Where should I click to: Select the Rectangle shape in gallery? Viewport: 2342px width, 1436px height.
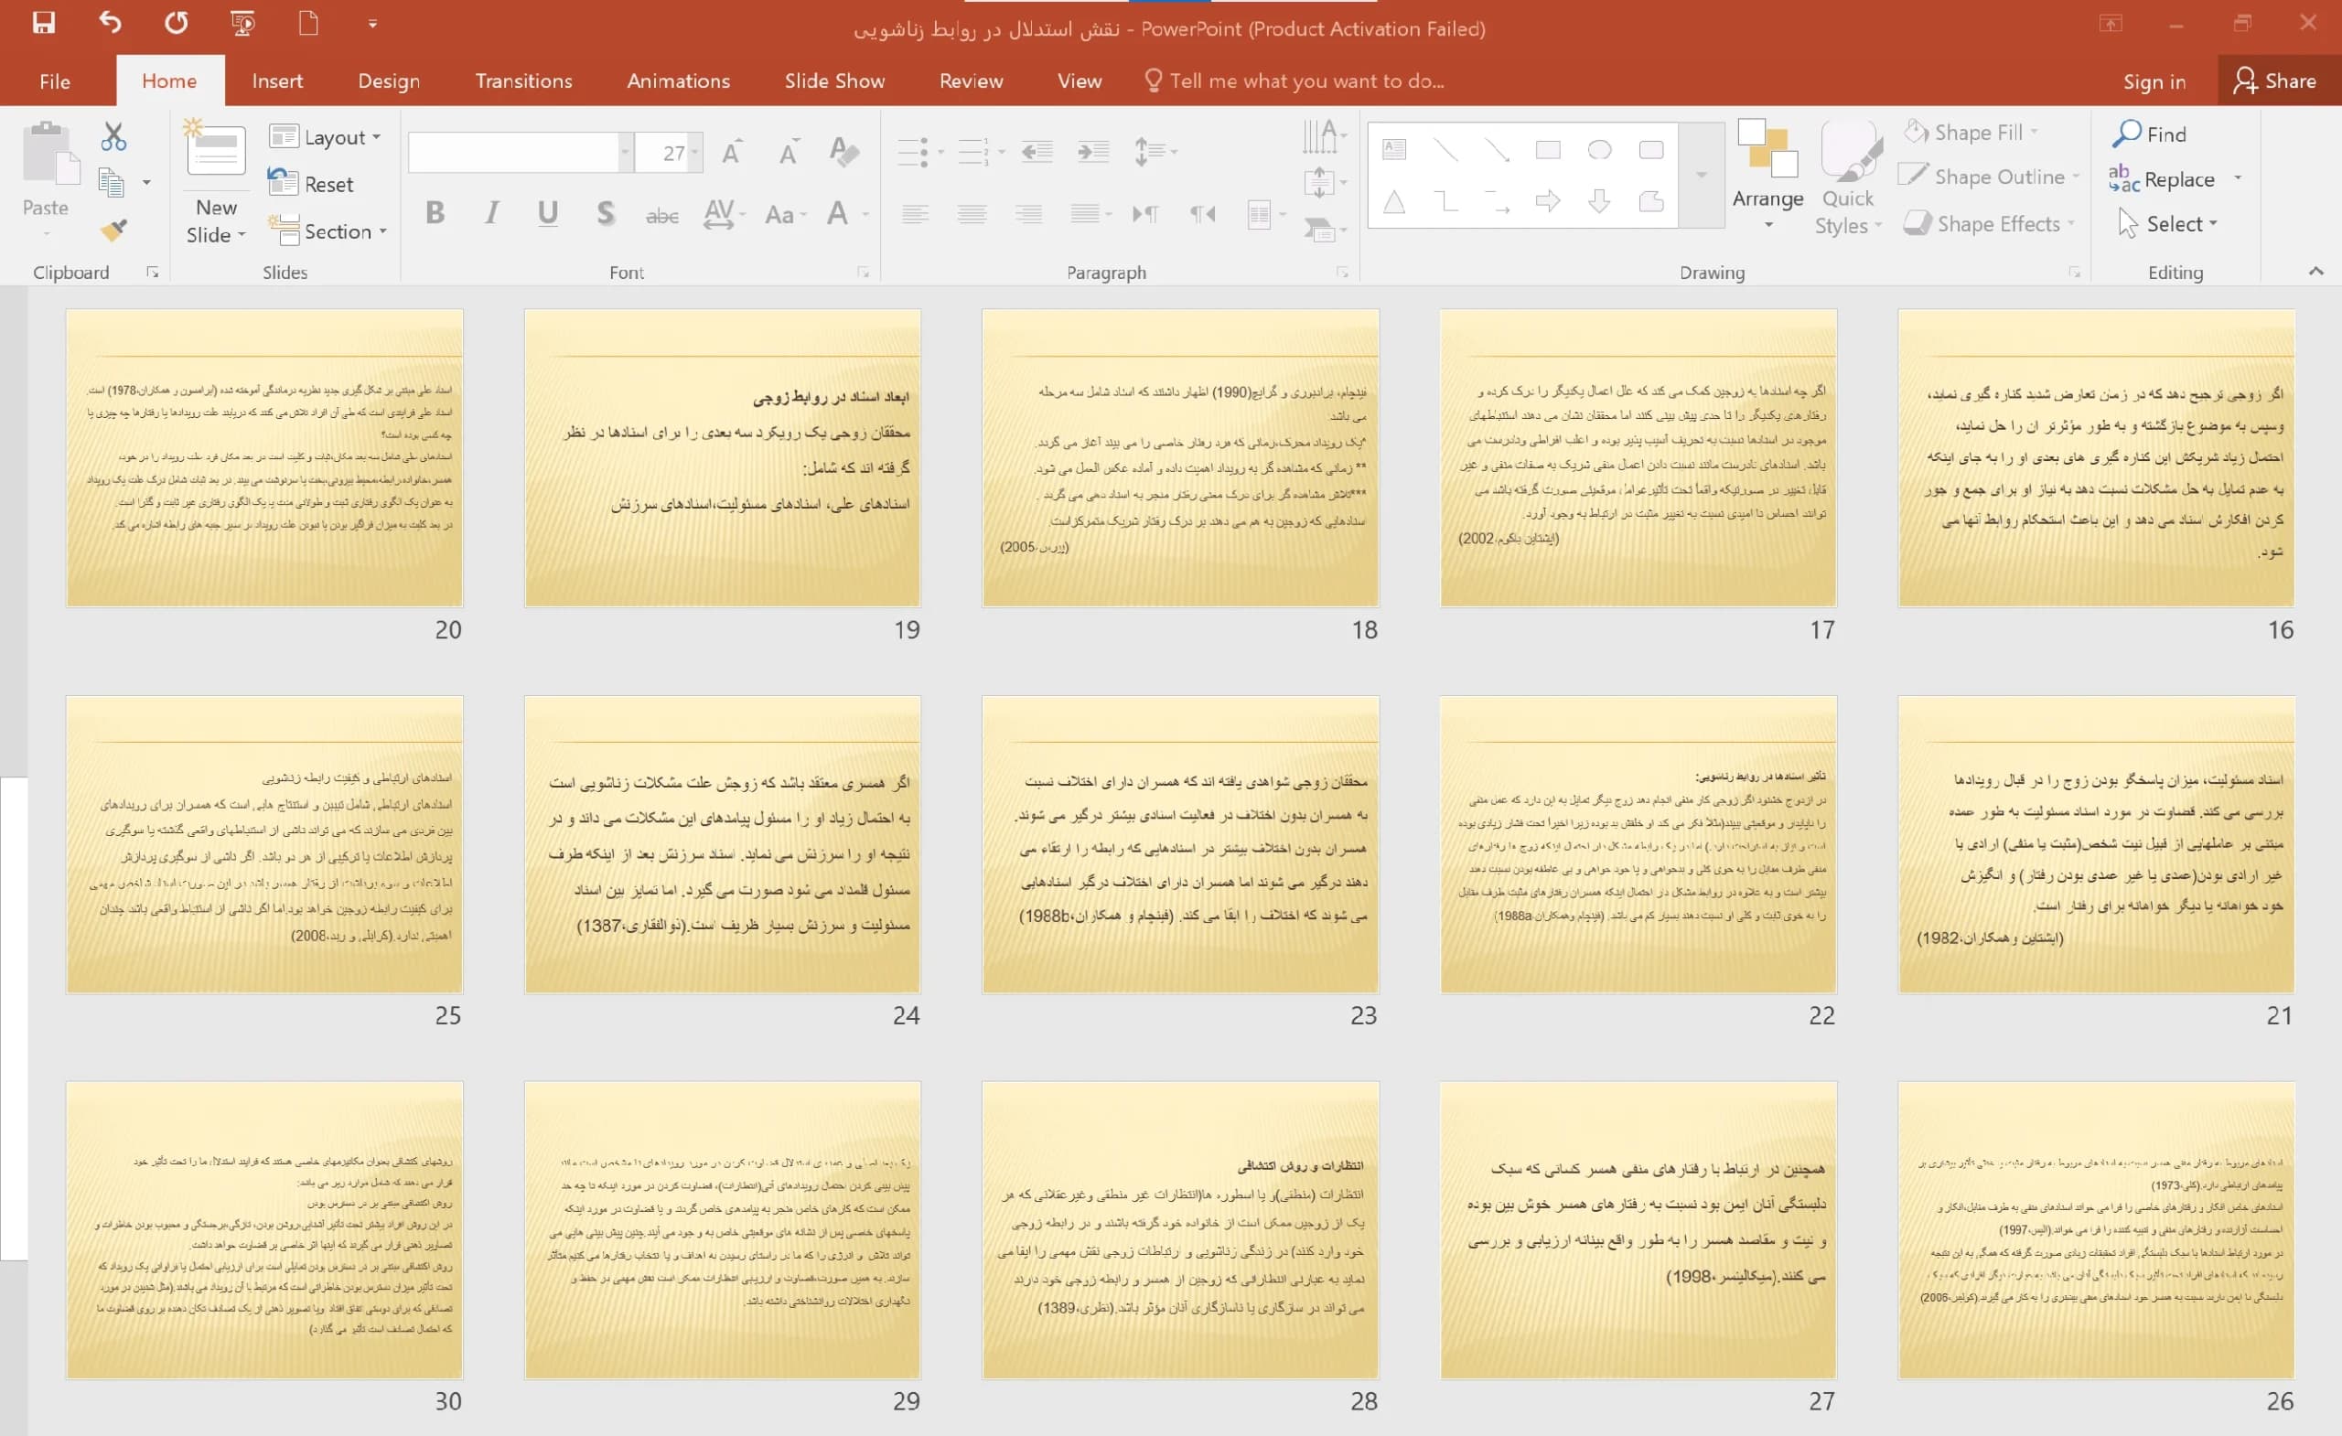[x=1548, y=150]
